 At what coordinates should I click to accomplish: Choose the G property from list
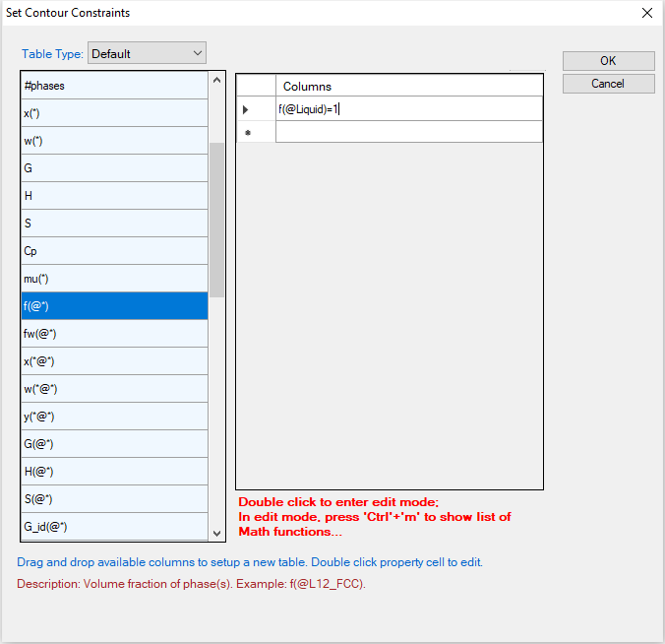coord(114,168)
